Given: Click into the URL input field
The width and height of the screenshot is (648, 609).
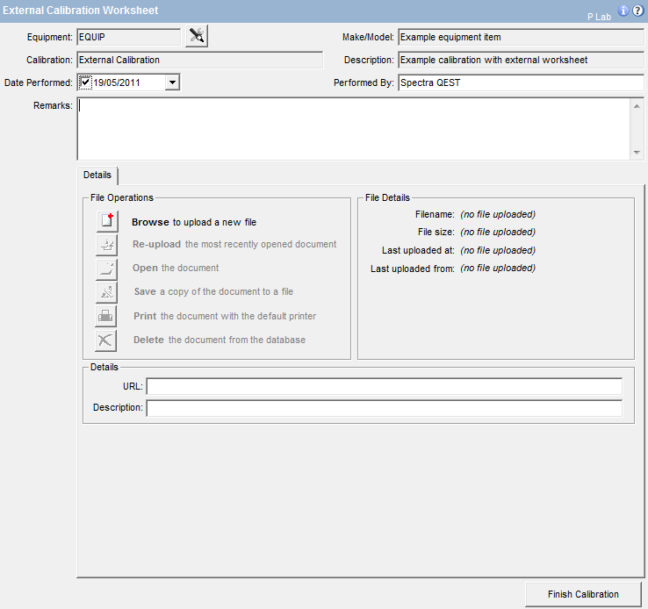Looking at the screenshot, I should click(384, 386).
